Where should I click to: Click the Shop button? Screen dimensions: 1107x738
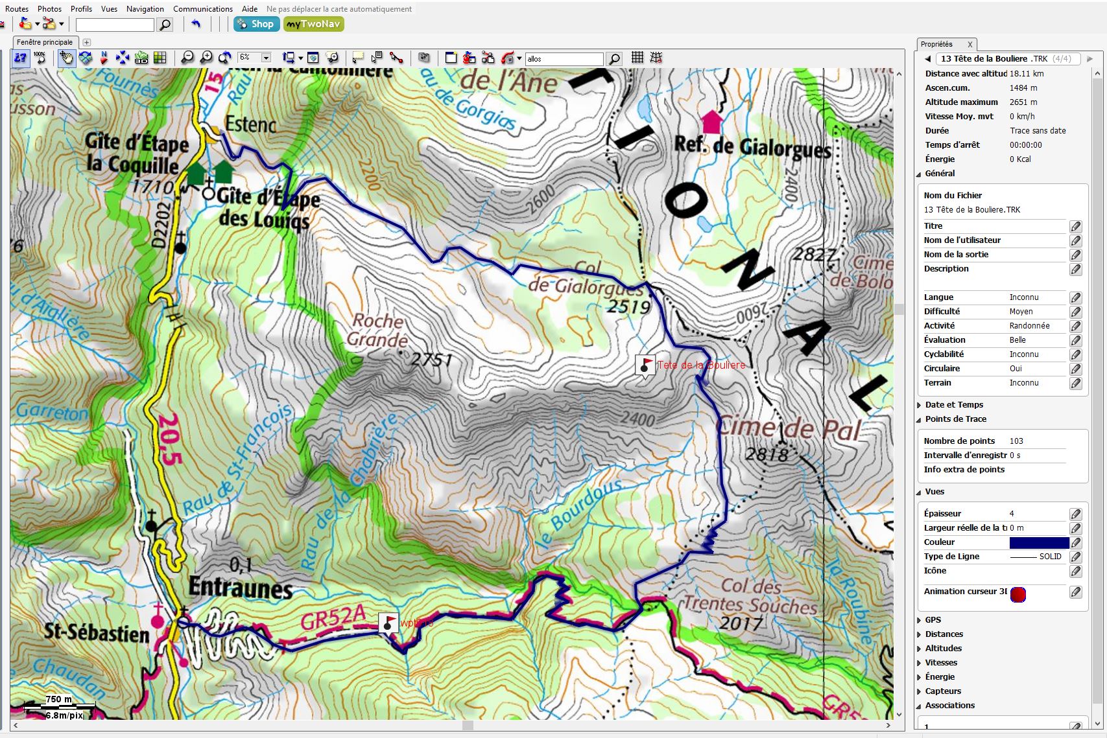(256, 24)
